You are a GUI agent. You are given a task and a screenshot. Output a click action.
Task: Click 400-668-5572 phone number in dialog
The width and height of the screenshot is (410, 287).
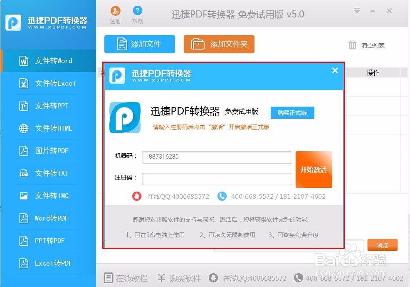click(x=252, y=196)
